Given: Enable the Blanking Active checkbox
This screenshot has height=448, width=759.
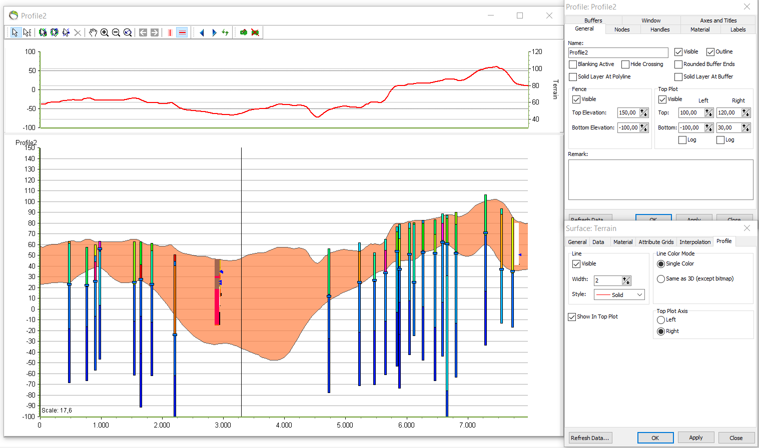Looking at the screenshot, I should click(x=573, y=64).
